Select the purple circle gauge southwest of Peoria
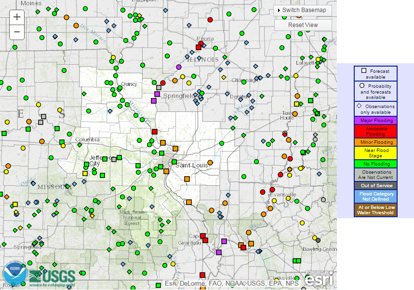The width and height of the screenshot is (414, 290). [x=179, y=67]
